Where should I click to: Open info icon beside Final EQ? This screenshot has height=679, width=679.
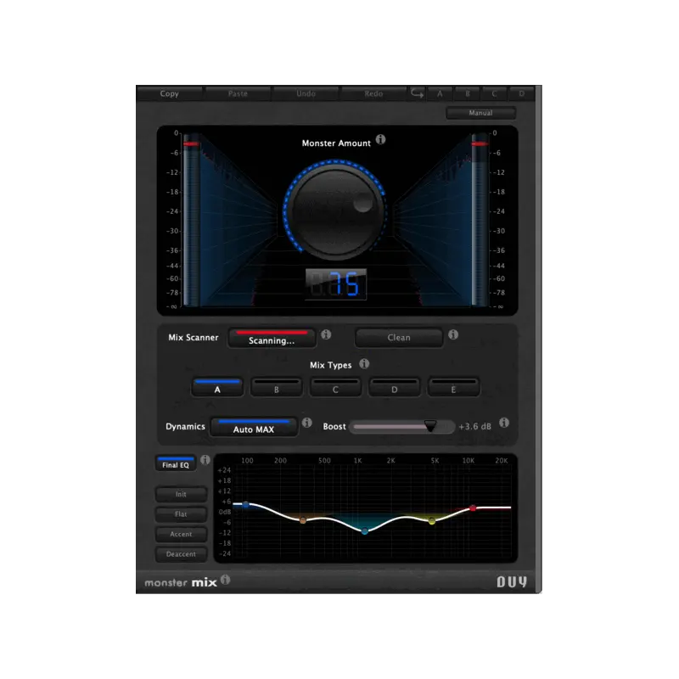click(205, 460)
